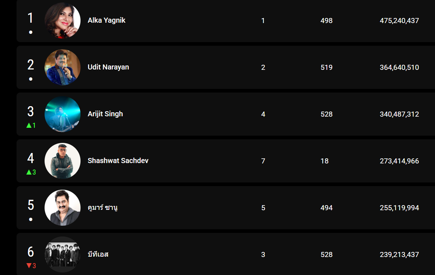Click the unchanged dot under rank 2
The width and height of the screenshot is (435, 275).
[31, 79]
